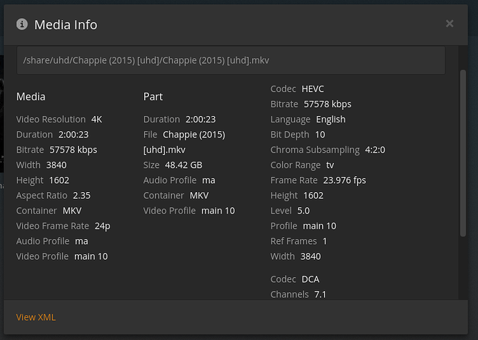Click the Chroma Subsampling 4:2:0 value

coord(375,150)
